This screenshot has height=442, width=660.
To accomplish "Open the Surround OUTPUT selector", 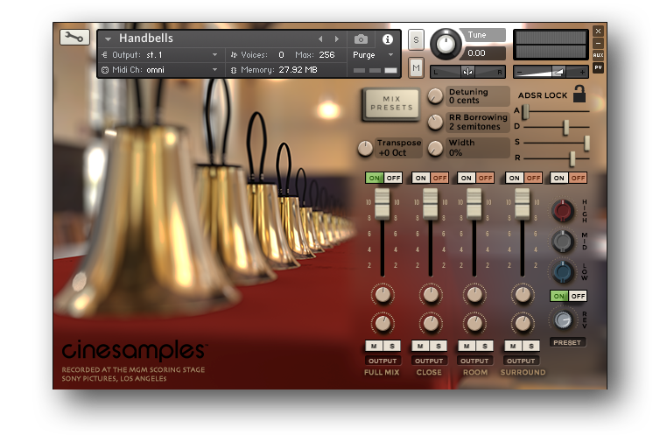I will 521,361.
